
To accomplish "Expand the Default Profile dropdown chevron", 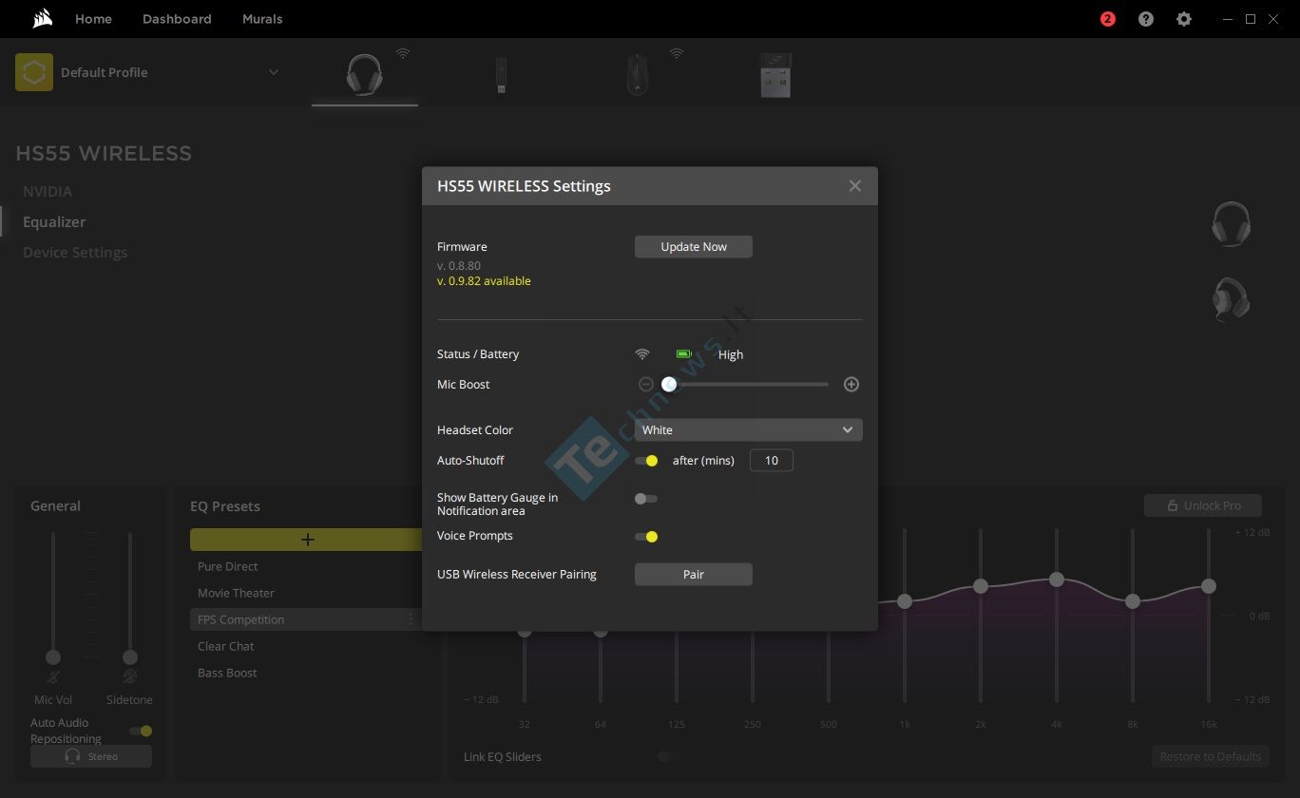I will point(274,72).
